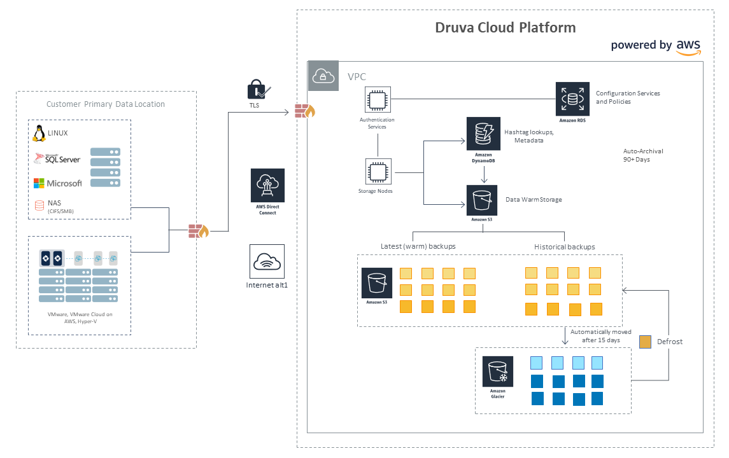Select the Amazon Glacier bucket icon
The height and width of the screenshot is (458, 729).
click(x=497, y=371)
